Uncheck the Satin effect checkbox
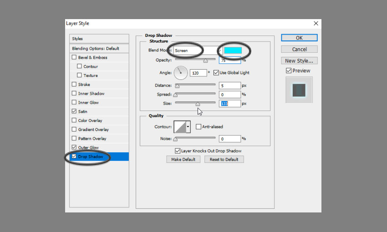 coord(74,111)
